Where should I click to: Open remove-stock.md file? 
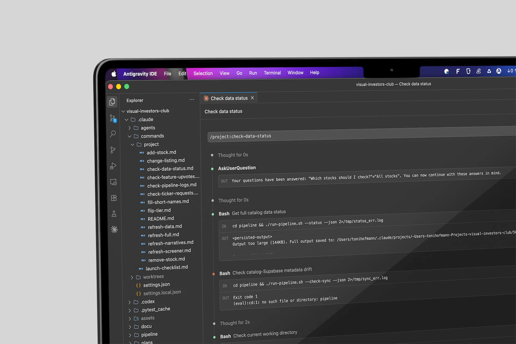point(167,260)
